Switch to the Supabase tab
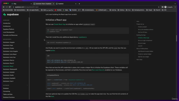Viewport: 179px width, 101px height. coord(66,4)
